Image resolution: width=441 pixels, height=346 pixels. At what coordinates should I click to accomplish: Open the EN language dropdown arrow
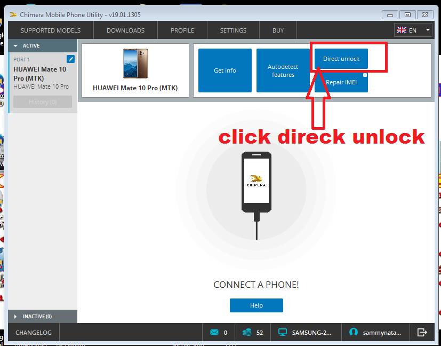click(x=428, y=30)
